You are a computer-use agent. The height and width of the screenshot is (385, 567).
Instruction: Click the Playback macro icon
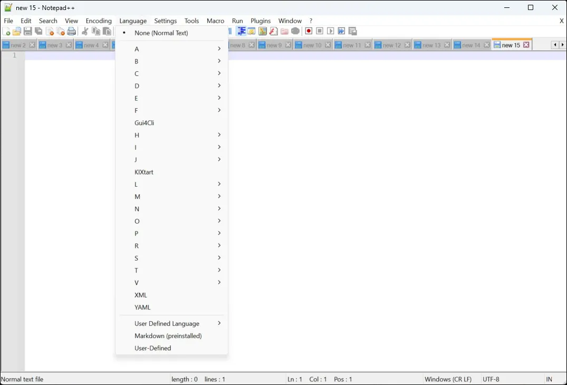click(x=331, y=31)
